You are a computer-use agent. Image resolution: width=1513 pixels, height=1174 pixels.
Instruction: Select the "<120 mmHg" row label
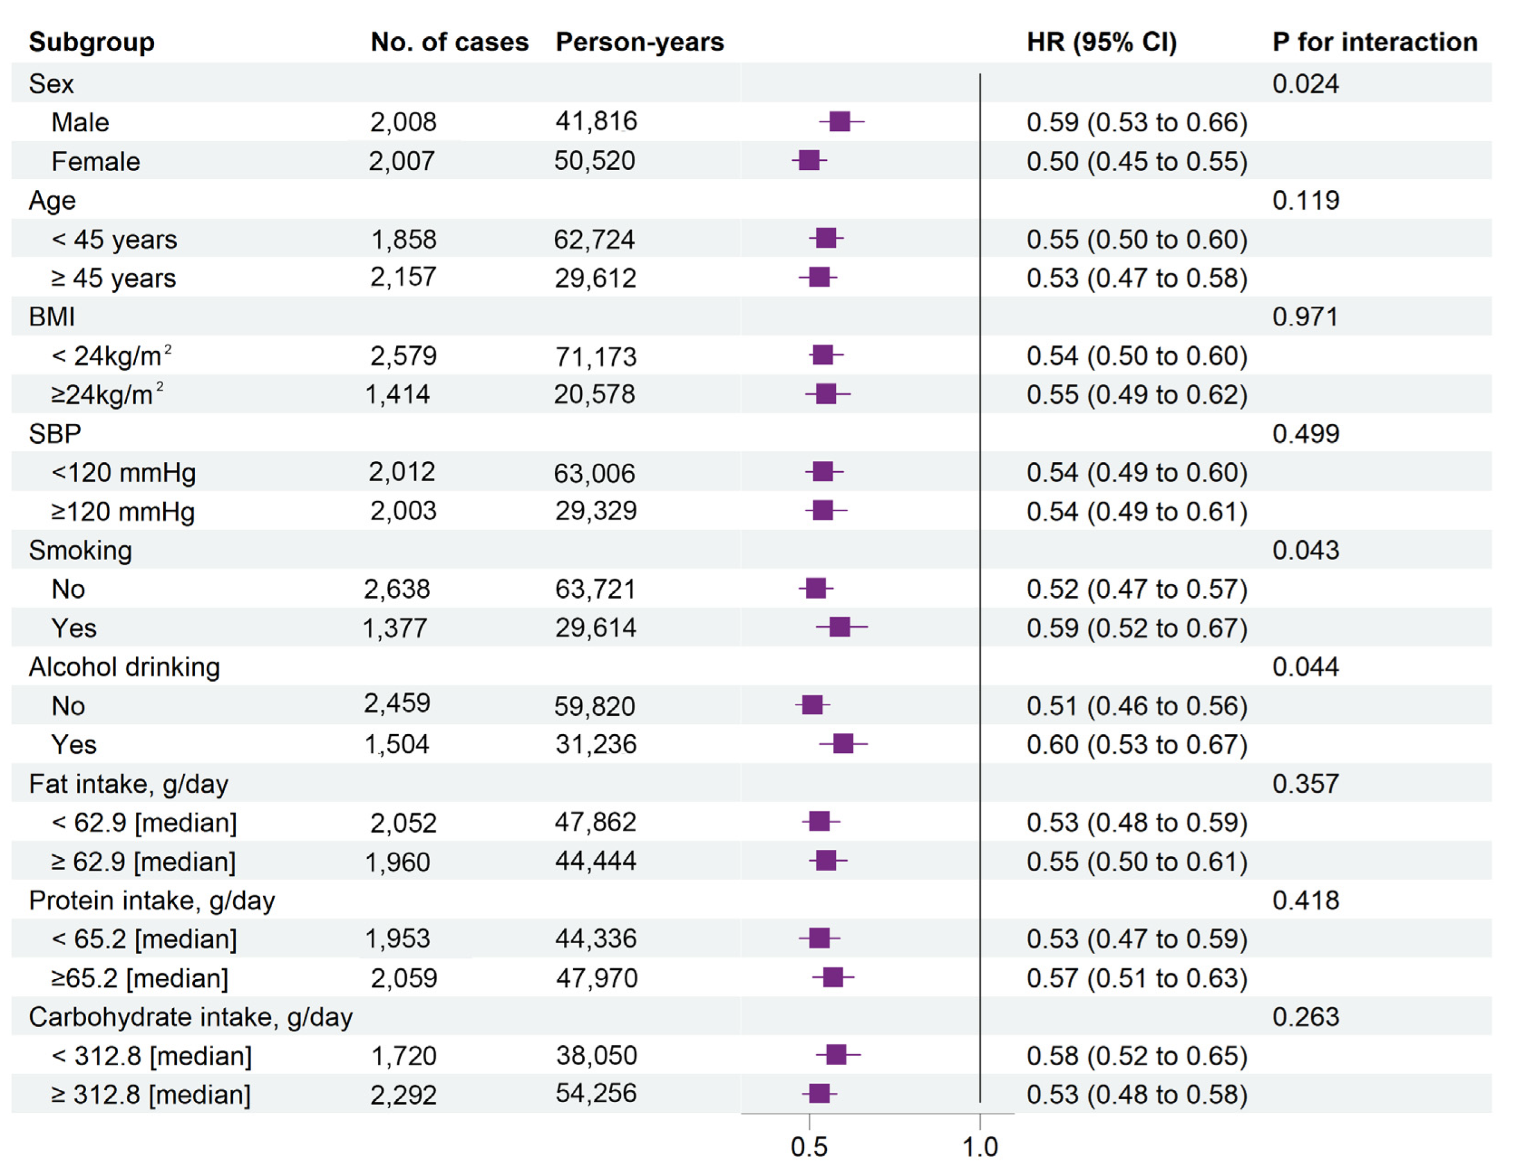pos(124,473)
